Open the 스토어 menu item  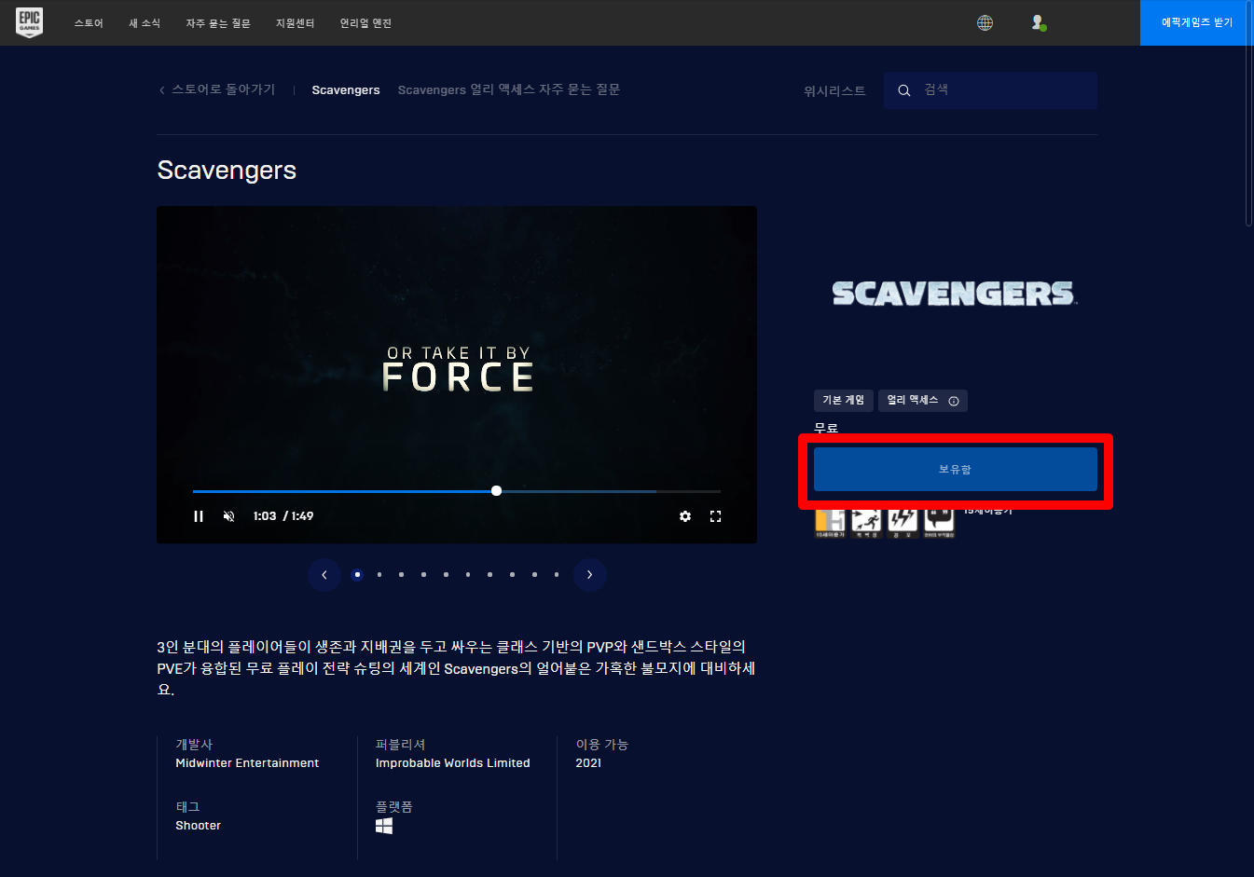click(x=89, y=23)
